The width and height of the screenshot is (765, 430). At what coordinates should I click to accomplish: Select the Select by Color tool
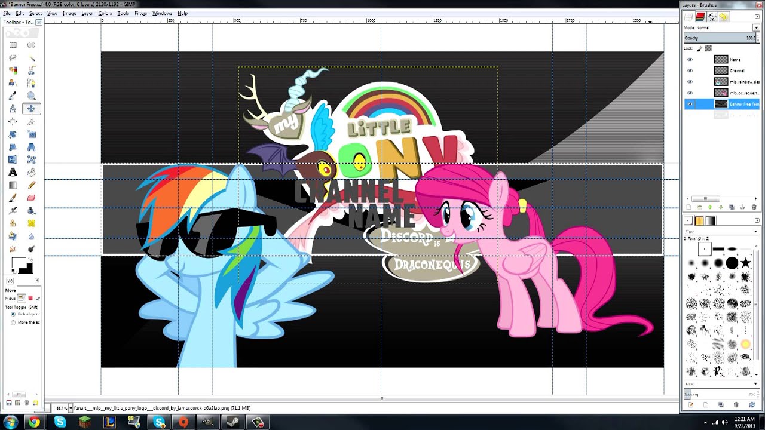13,70
